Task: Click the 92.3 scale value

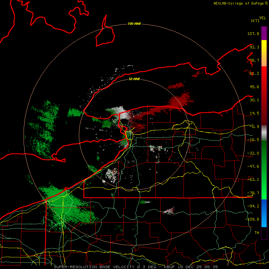Action: click(254, 47)
